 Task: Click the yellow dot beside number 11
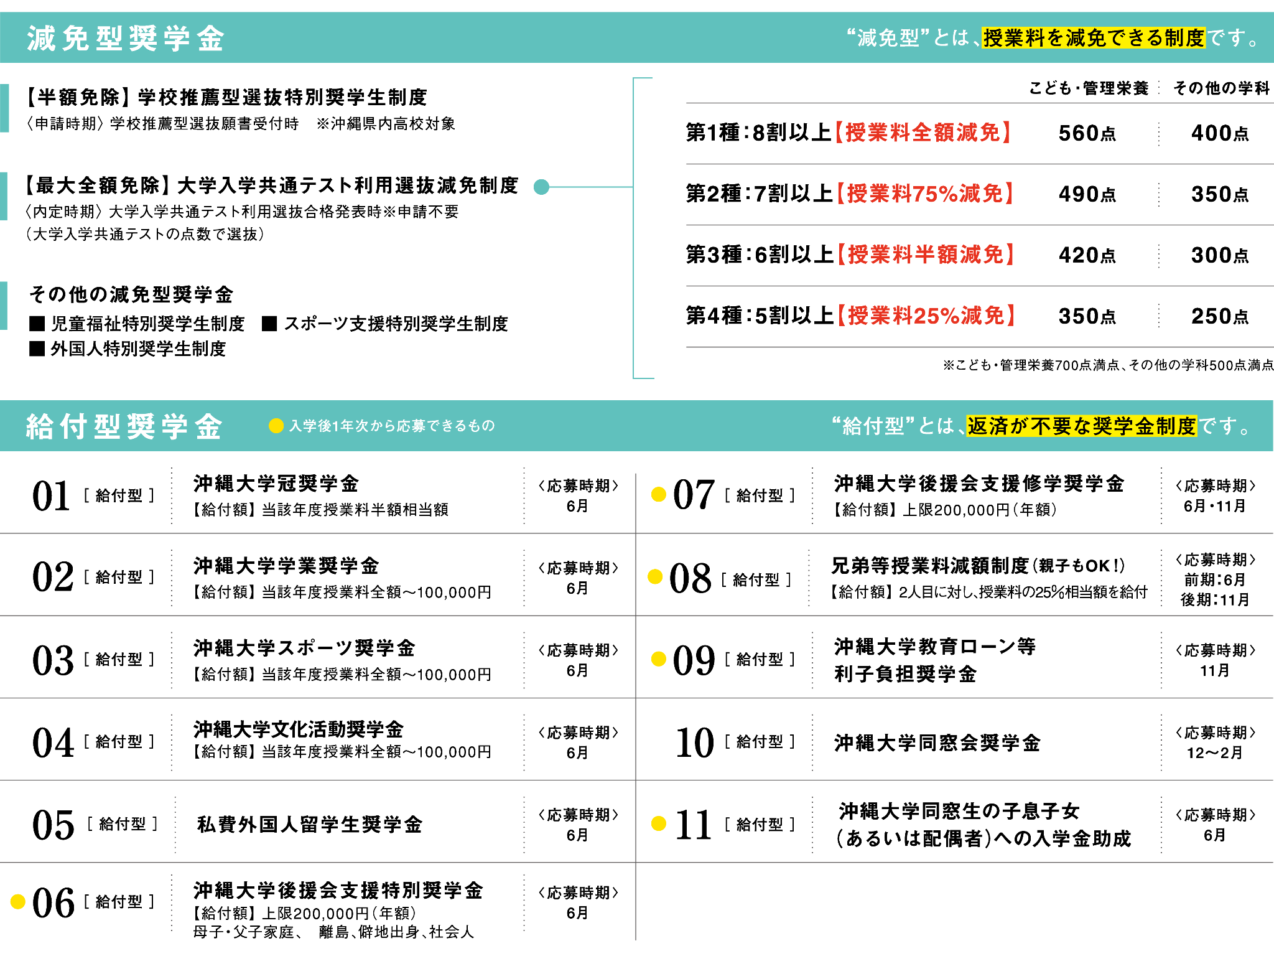658,823
